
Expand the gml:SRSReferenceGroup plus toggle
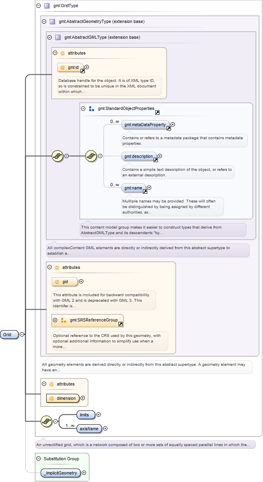pos(55,320)
